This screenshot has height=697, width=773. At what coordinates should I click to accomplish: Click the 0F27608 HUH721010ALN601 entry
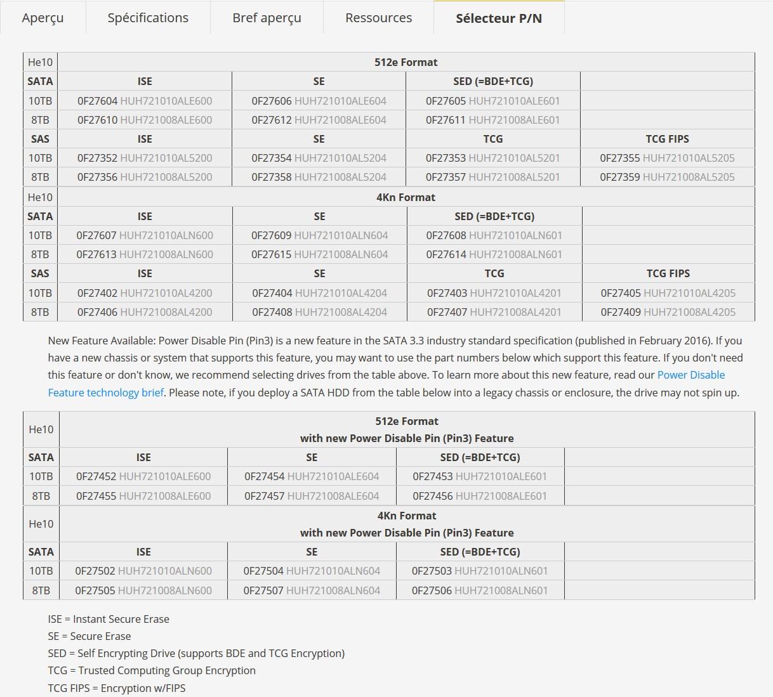(x=494, y=235)
